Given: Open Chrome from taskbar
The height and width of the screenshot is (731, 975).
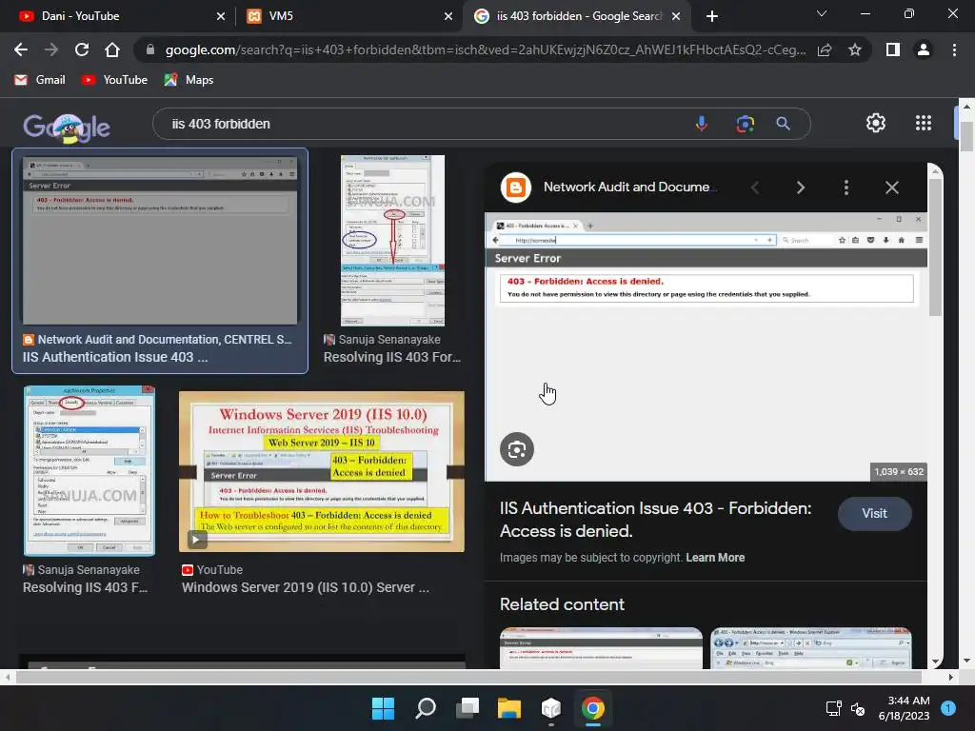Looking at the screenshot, I should 592,708.
